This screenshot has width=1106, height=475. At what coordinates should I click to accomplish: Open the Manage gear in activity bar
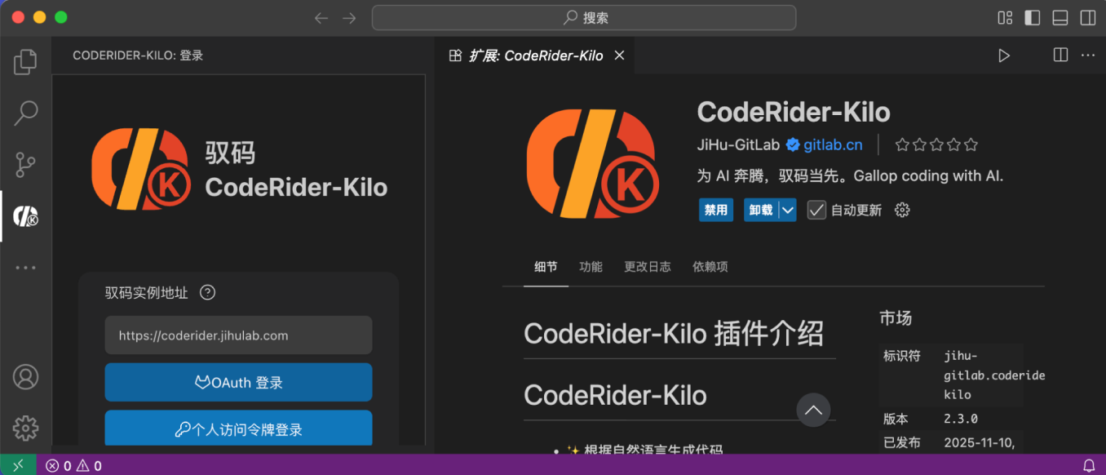(25, 428)
